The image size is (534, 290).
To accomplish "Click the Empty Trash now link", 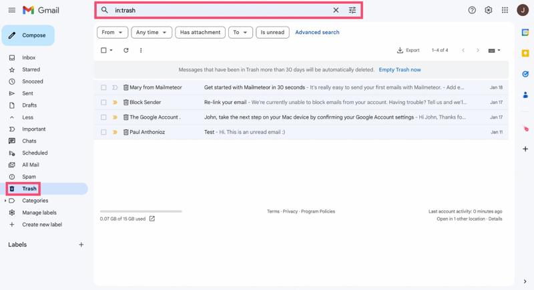I will coord(399,70).
